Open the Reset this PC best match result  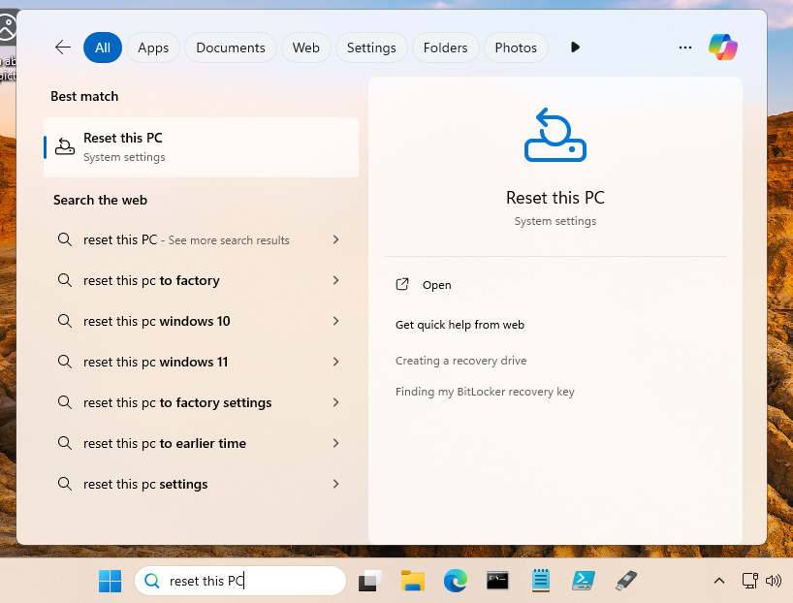point(202,147)
